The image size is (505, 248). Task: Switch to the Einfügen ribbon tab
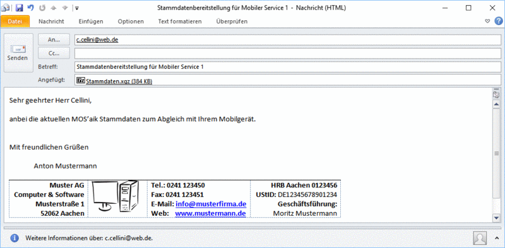(91, 21)
